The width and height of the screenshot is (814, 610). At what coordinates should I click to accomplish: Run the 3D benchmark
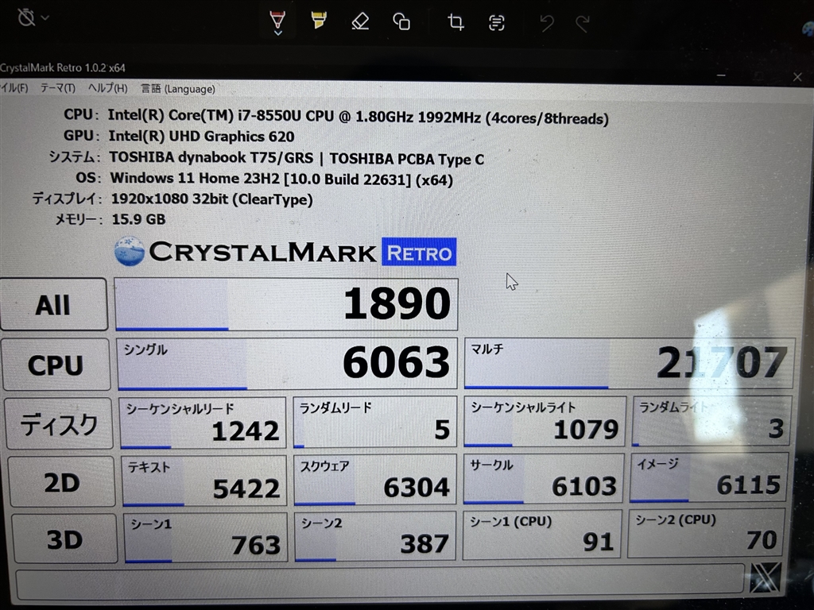65,539
